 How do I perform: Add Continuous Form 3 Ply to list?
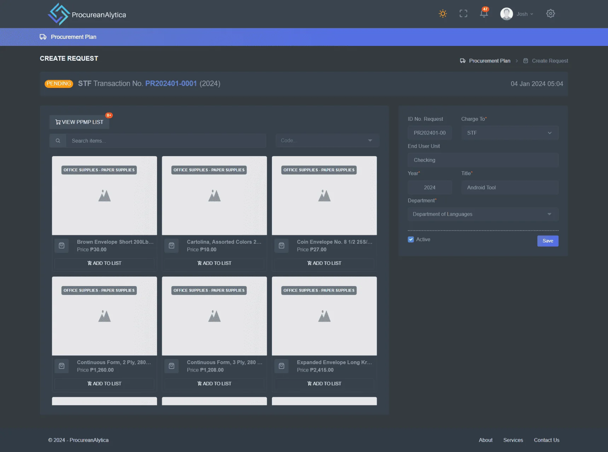coord(214,384)
